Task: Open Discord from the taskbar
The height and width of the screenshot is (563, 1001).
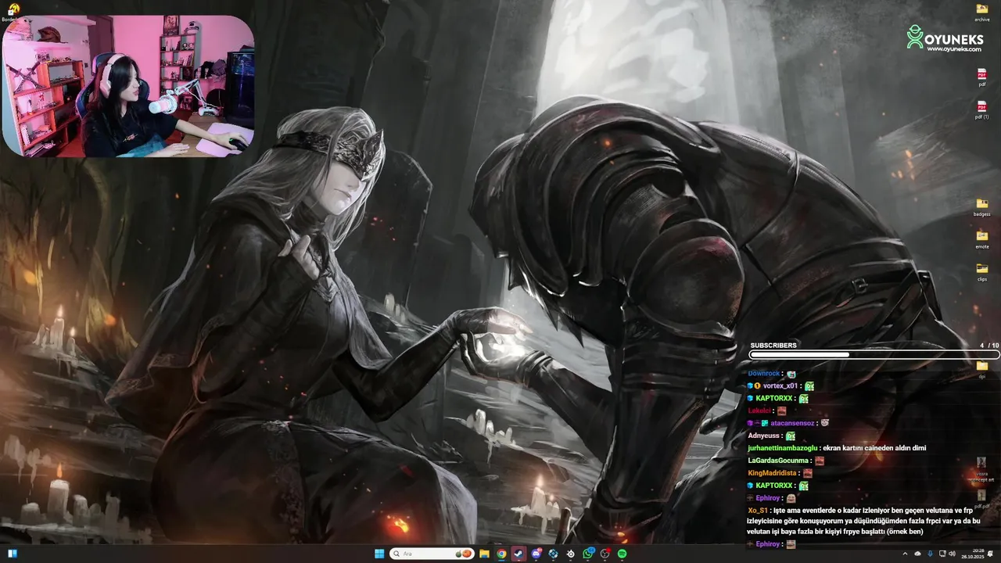Action: point(536,554)
